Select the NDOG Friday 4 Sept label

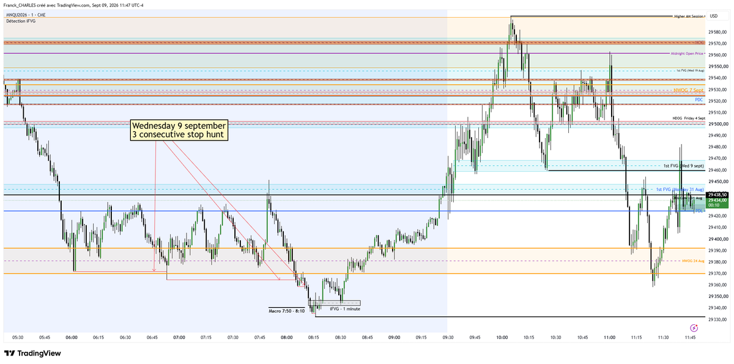(x=689, y=118)
